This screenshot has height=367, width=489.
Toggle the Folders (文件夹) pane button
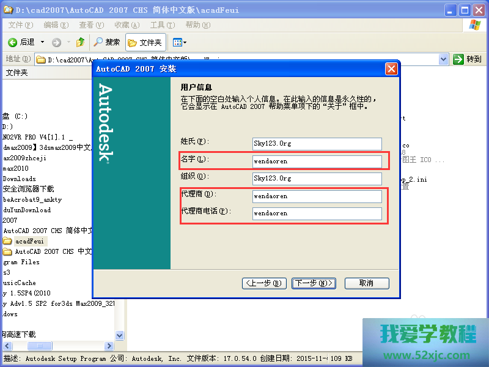(x=145, y=42)
